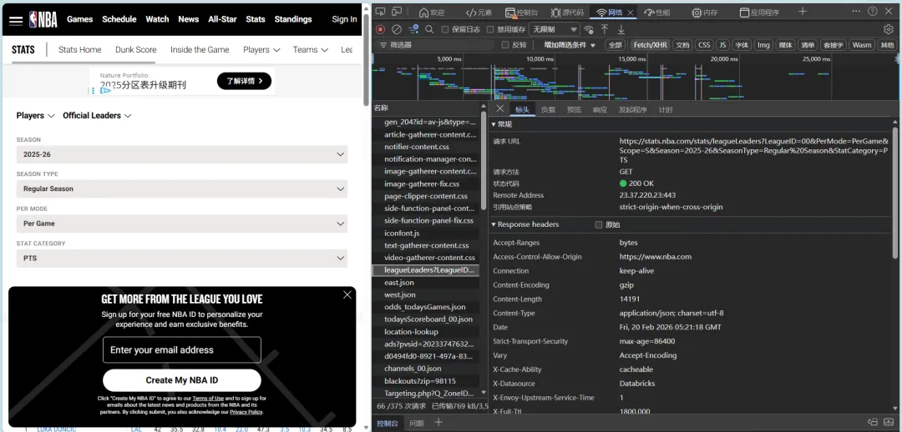This screenshot has width=902, height=432.
Task: Select the Img filter chip
Action: tap(763, 45)
